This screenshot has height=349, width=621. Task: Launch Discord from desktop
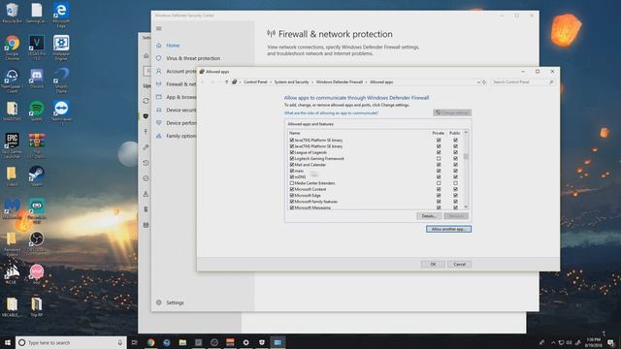click(x=37, y=78)
